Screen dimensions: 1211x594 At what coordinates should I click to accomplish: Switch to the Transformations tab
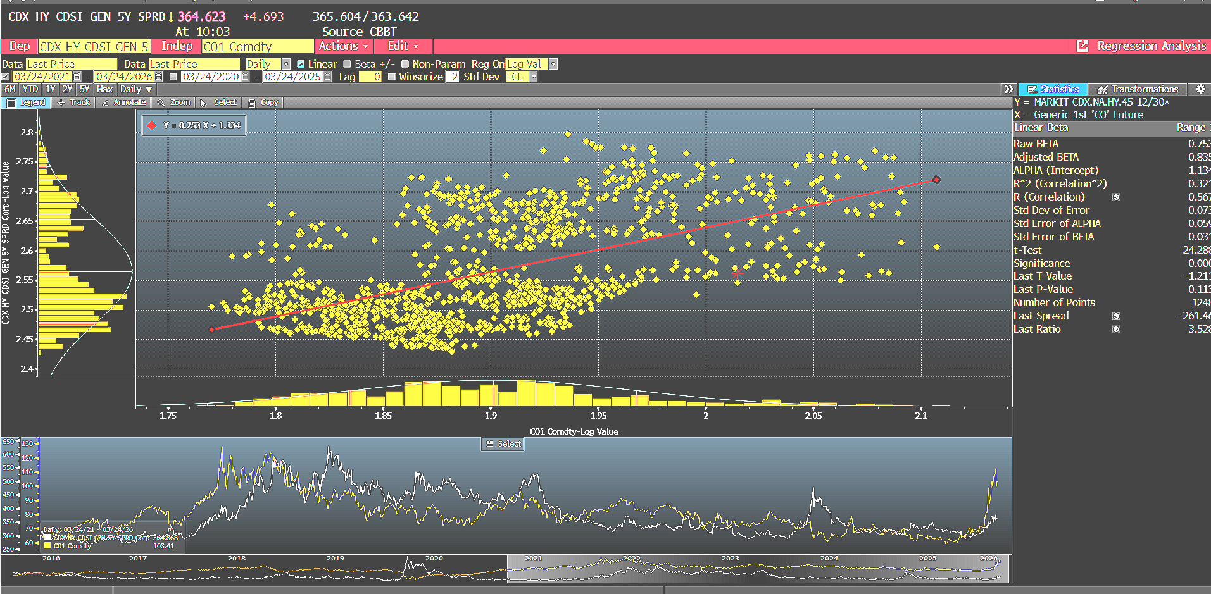pos(1138,89)
